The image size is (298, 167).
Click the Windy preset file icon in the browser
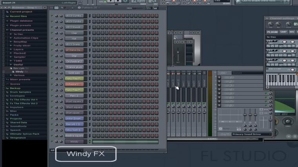tap(13, 72)
